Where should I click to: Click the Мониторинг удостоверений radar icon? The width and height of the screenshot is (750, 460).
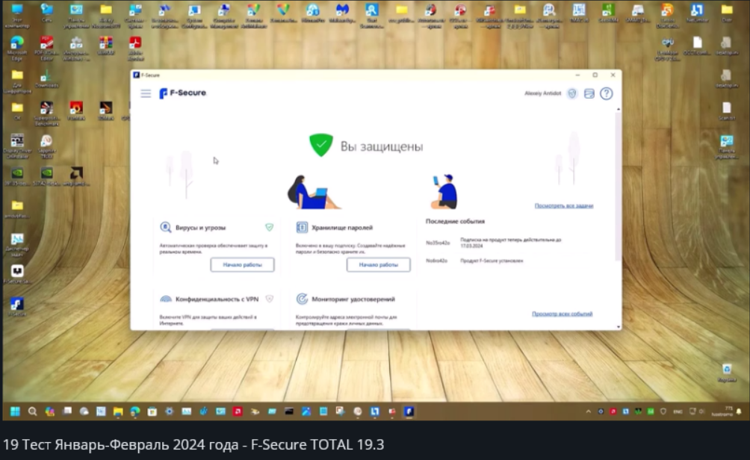coord(302,299)
